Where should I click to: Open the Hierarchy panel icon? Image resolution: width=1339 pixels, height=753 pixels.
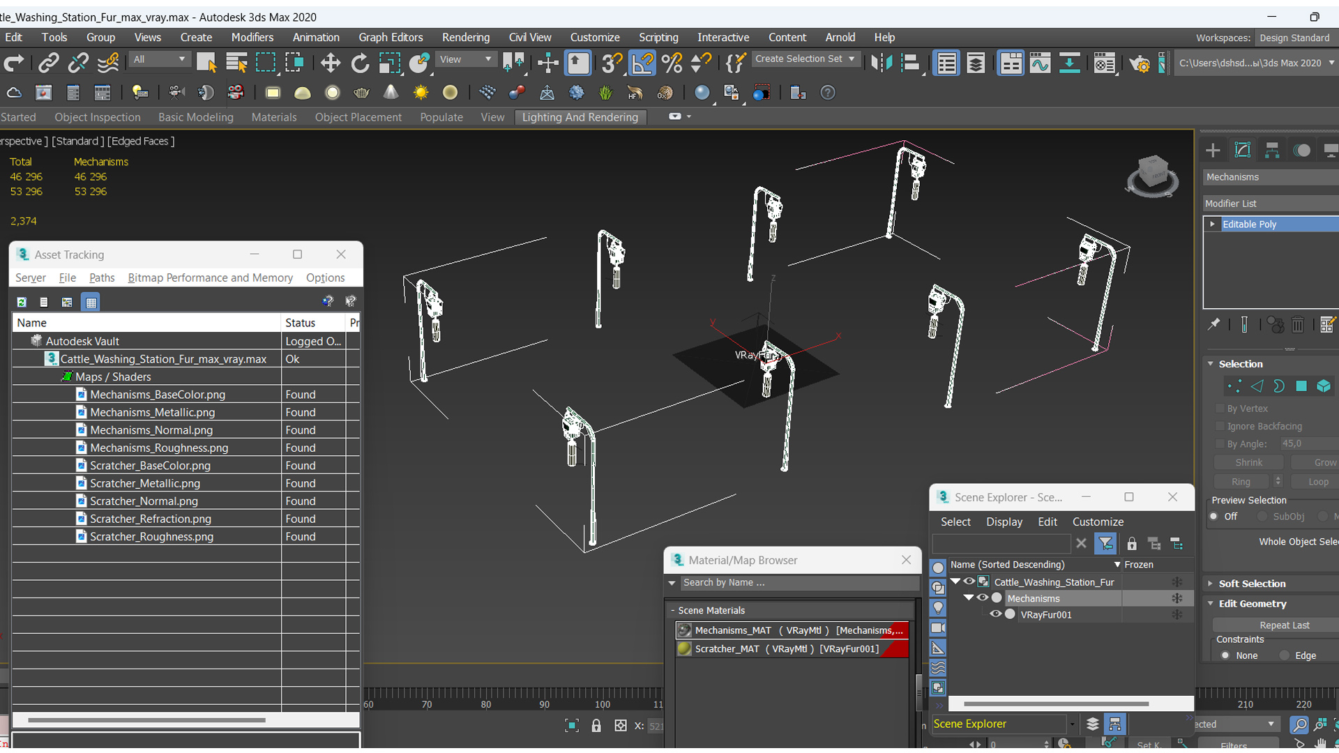1272,150
